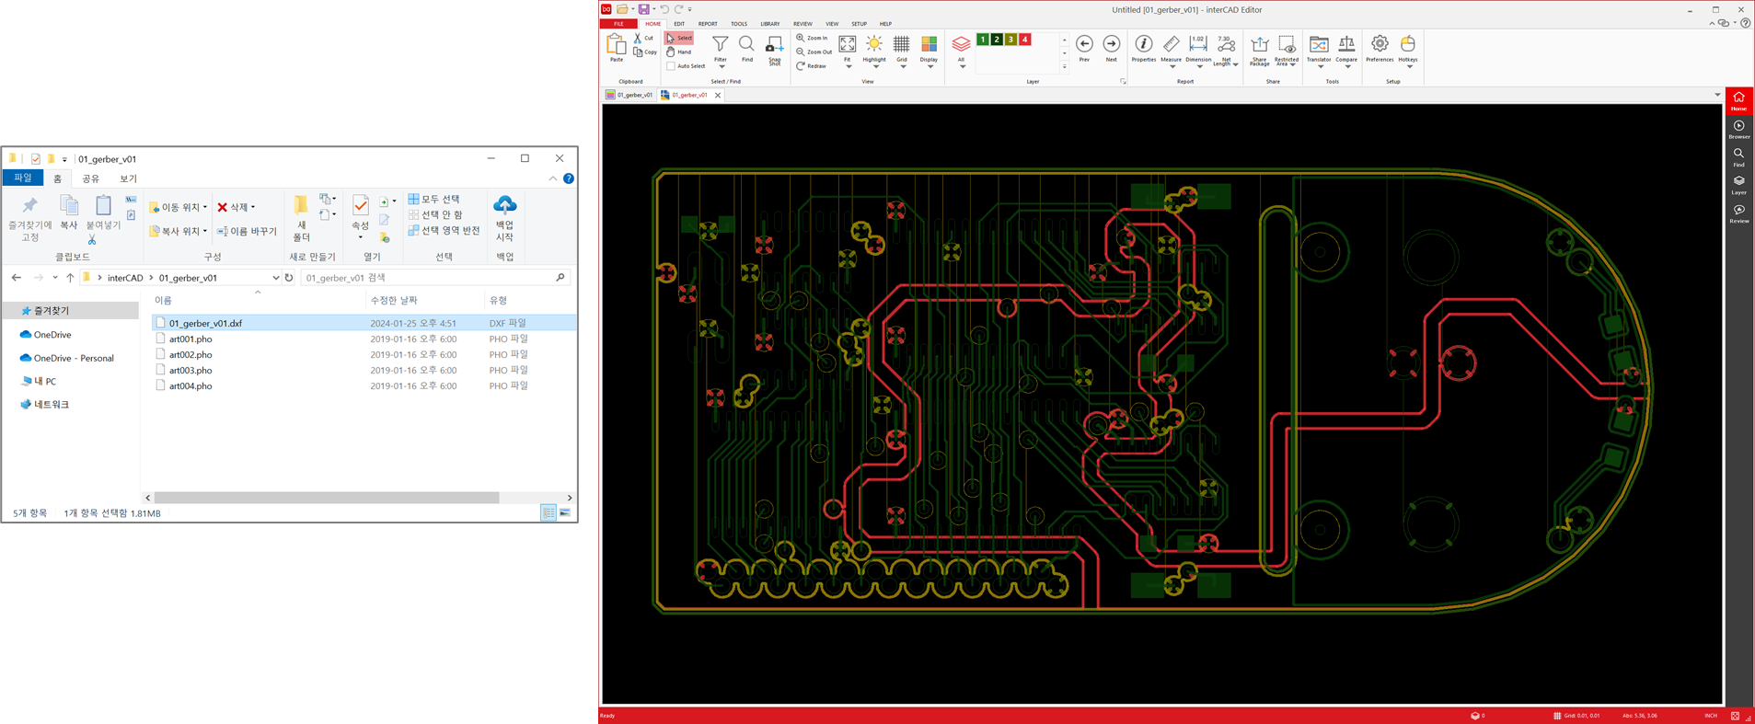Open the Explorer share ribbon tab (공유)
This screenshot has height=724, width=1755.
tap(90, 178)
